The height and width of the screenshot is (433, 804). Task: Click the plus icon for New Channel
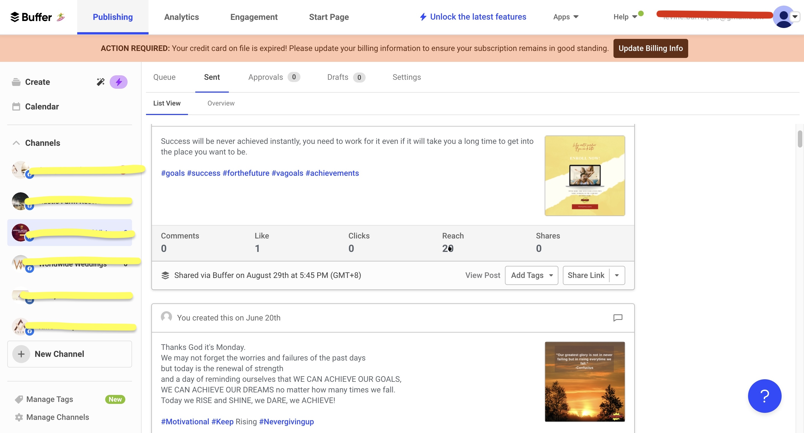pos(21,354)
